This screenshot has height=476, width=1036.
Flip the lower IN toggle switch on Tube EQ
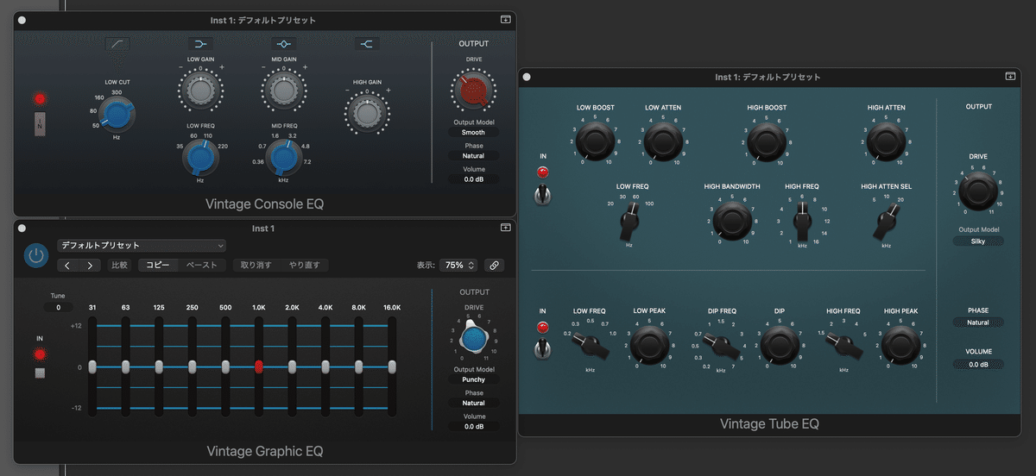coord(542,348)
